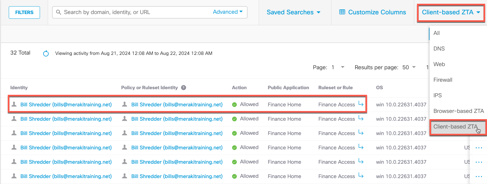The height and width of the screenshot is (184, 487).
Task: Open the Bill Shredder identity link
Action: pyautogui.click(x=66, y=104)
